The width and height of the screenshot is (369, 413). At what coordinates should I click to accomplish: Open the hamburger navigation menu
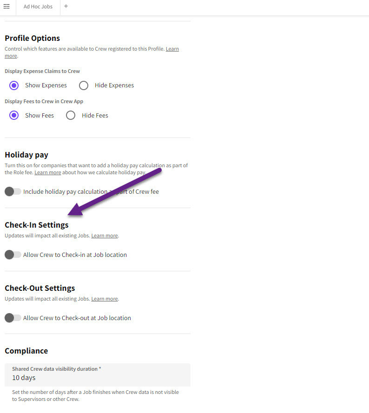pos(7,7)
